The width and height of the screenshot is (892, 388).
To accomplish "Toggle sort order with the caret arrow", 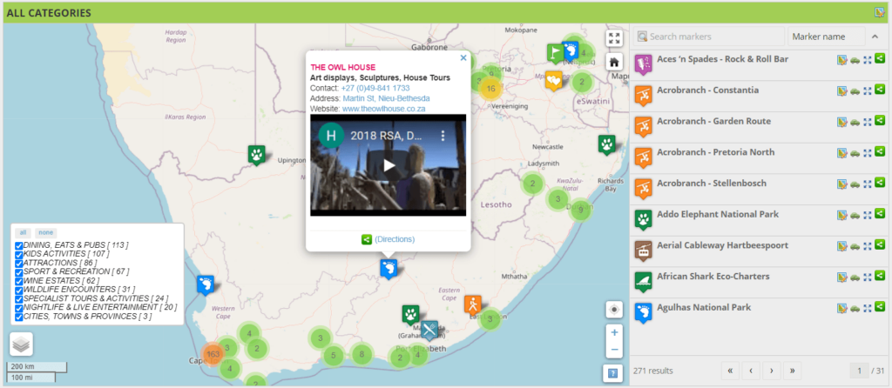I will coord(874,37).
